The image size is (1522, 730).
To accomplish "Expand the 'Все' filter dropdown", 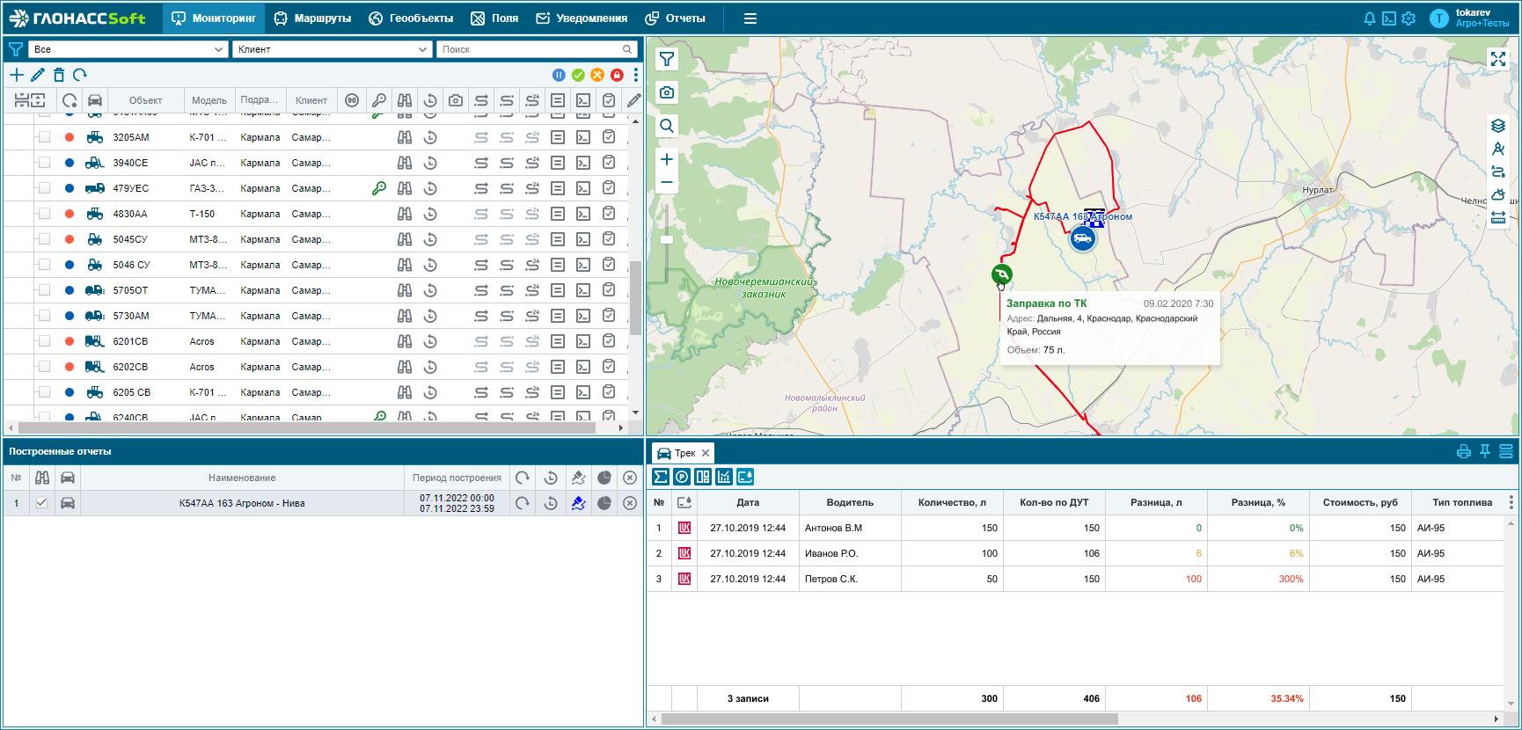I will (x=128, y=49).
